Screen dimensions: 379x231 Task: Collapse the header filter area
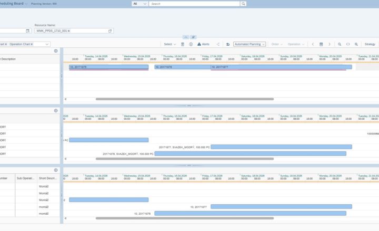point(186,37)
